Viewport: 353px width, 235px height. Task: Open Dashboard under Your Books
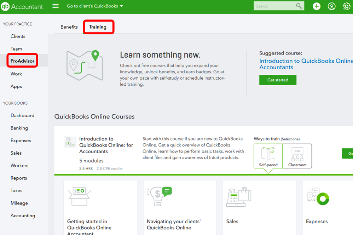pos(22,115)
